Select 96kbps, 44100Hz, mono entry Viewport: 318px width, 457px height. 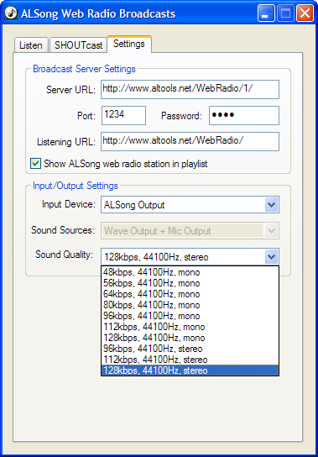[x=190, y=316]
